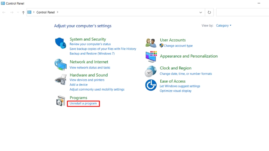Open View network status and tasks
Image resolution: width=269 pixels, height=151 pixels.
(x=90, y=68)
